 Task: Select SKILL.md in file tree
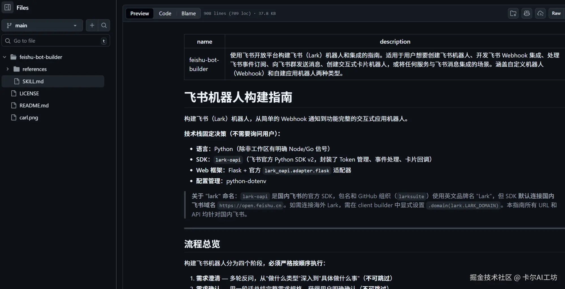[x=53, y=81]
